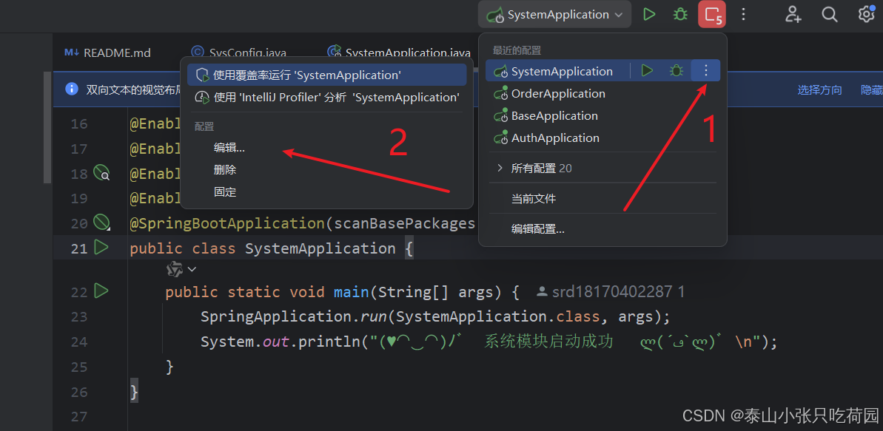Click the System.out.println statement on line 24

[x=488, y=342]
